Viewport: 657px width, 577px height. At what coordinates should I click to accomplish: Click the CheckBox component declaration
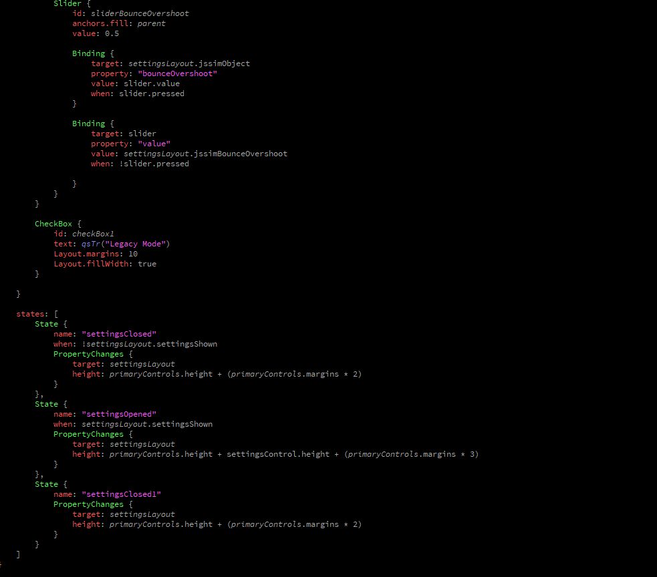tap(53, 223)
